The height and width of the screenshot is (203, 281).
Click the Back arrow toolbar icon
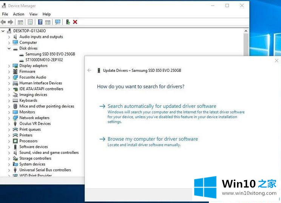3,22
